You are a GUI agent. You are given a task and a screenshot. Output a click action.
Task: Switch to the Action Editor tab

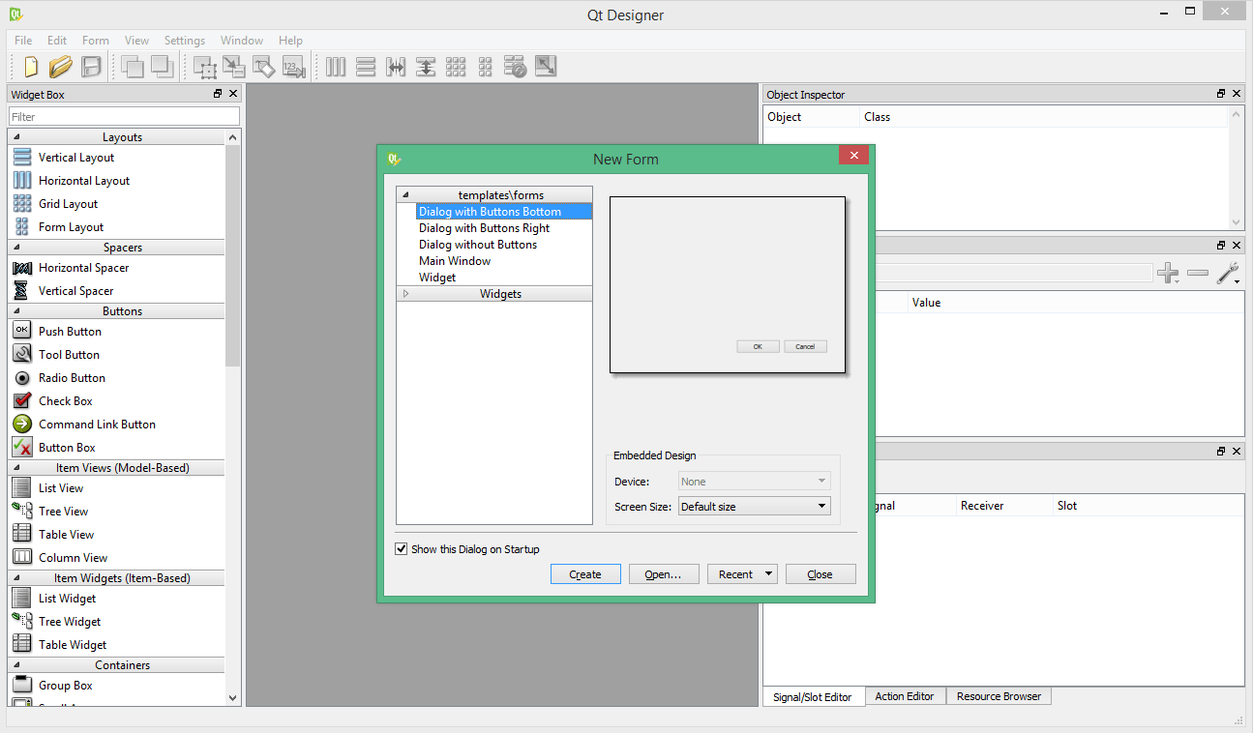[904, 695]
